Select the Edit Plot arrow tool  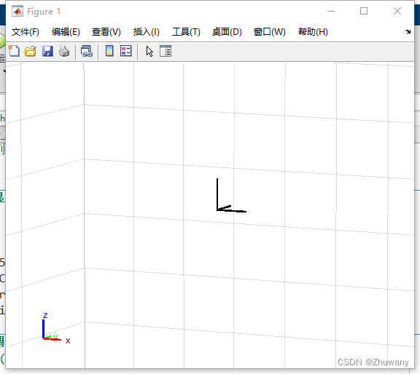(x=149, y=52)
